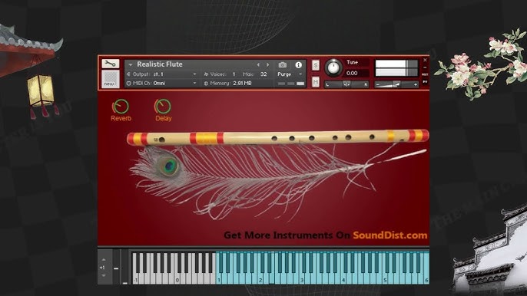Click the SoundDist.com link
Image resolution: width=527 pixels, height=296 pixels.
[390, 235]
